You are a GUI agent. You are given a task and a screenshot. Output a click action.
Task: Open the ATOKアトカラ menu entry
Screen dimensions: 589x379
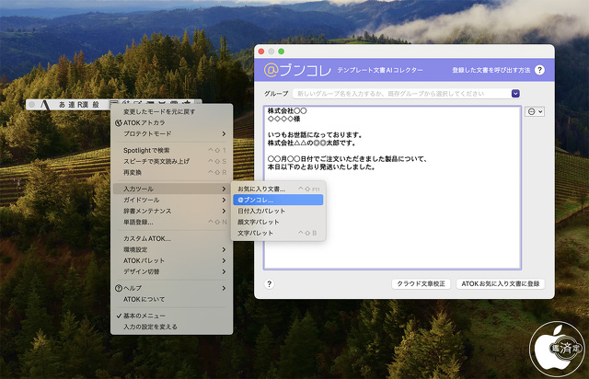coord(144,122)
